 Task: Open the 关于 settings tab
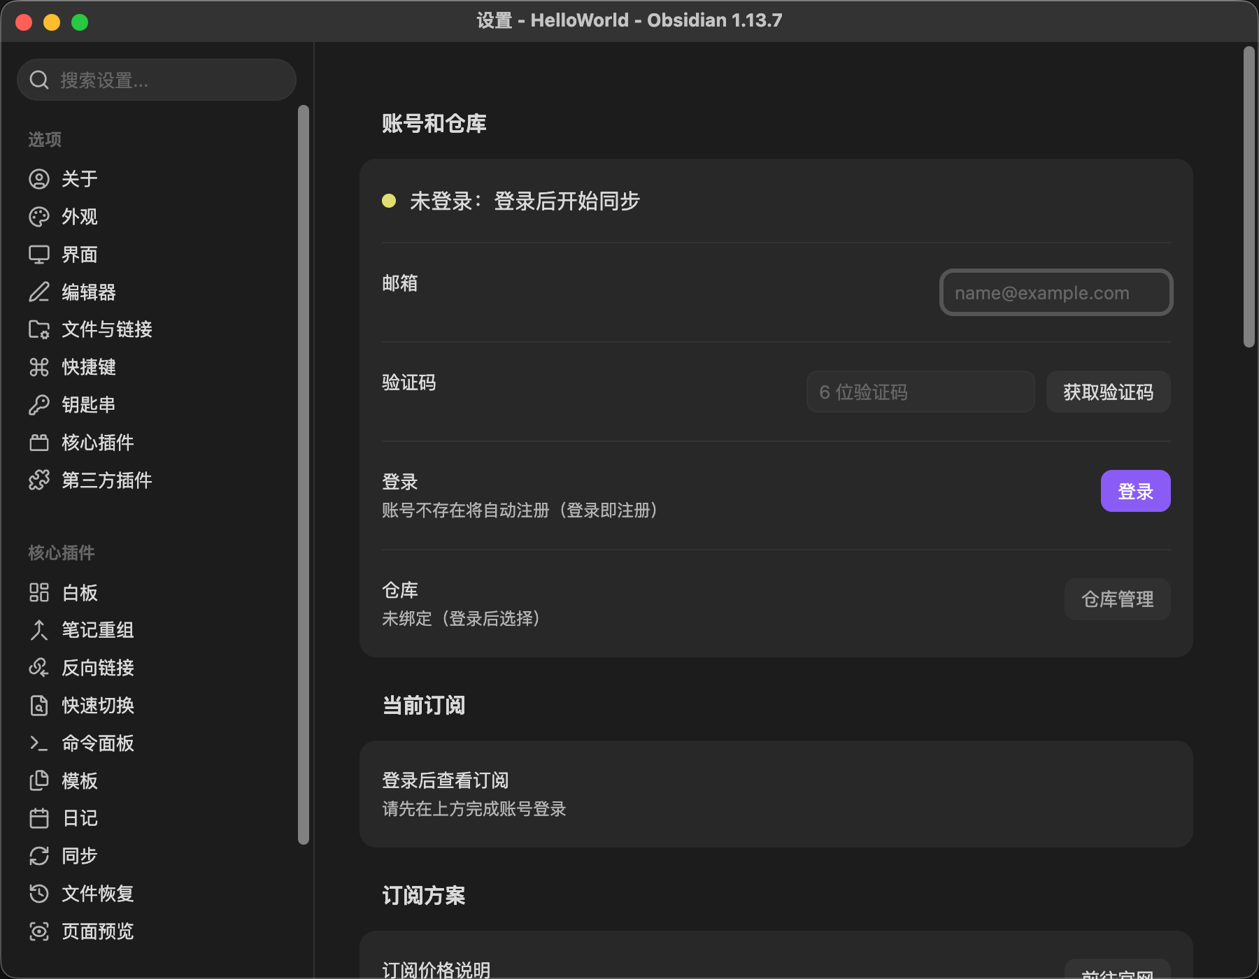(x=158, y=179)
